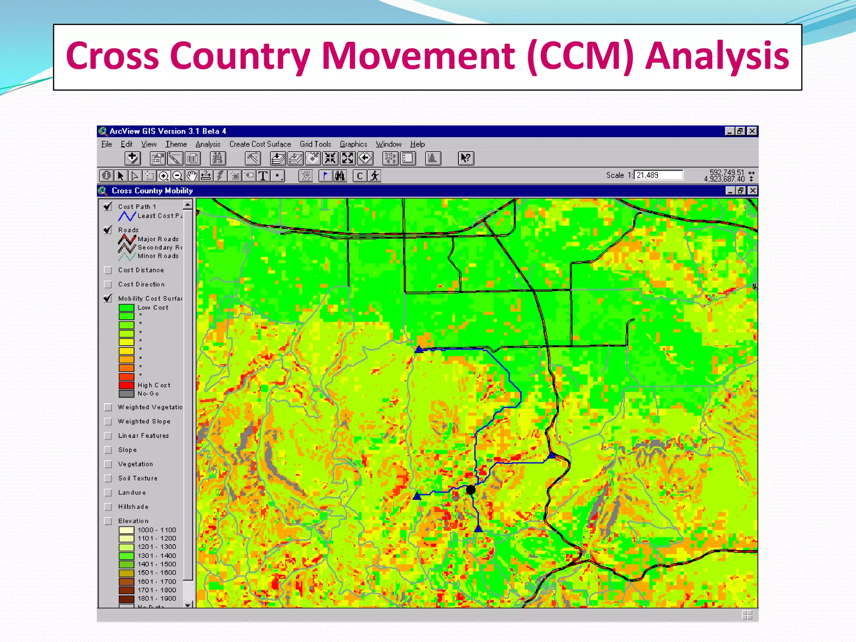Image resolution: width=856 pixels, height=642 pixels.
Task: Enable the Cost Direction theme
Action: click(x=108, y=285)
